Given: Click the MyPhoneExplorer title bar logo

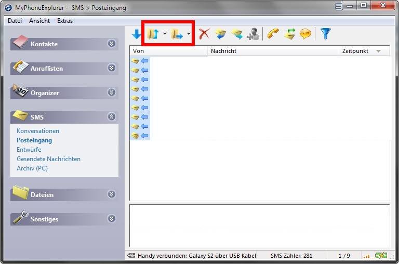Looking at the screenshot, I should (x=8, y=8).
